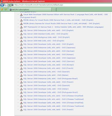
Task: Open SQL Server 2008 Developer DVD (Japanese) link
Action: pos(49,58)
